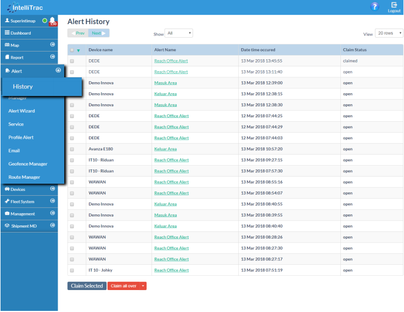
Task: Click the Logout icon
Action: [394, 7]
